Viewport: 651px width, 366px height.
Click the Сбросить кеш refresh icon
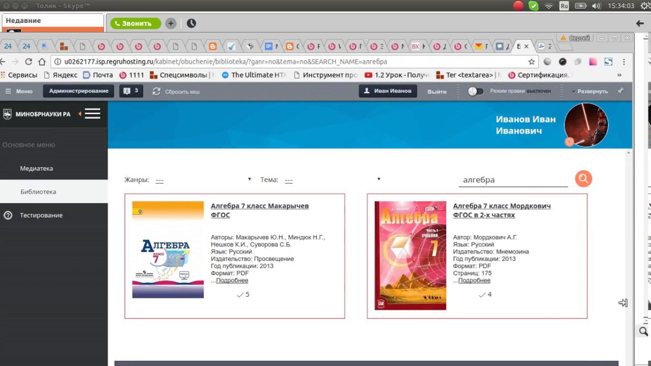coord(156,91)
